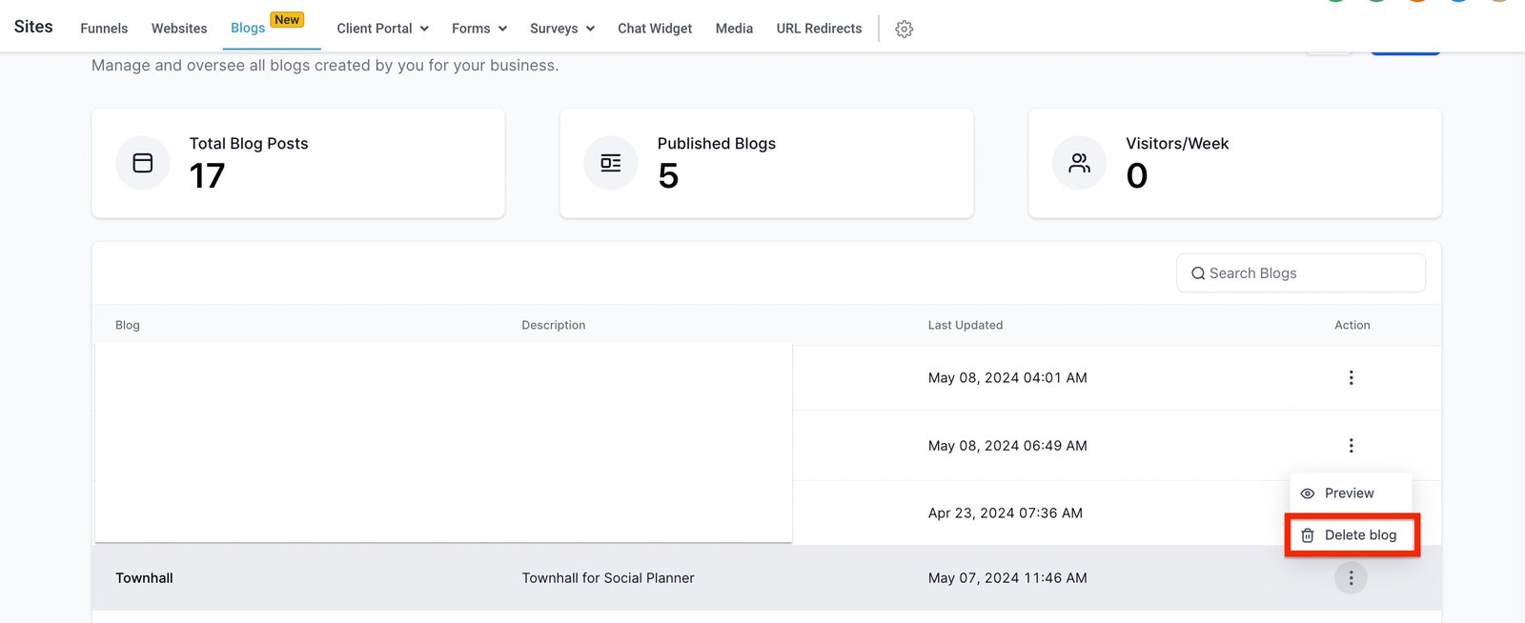Go to the Websites tab
The width and height of the screenshot is (1525, 623).
click(179, 29)
